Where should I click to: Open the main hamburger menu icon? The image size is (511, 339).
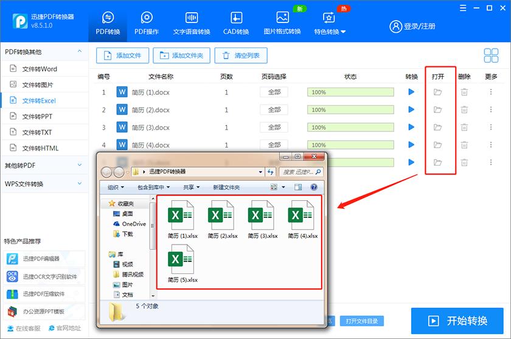click(x=463, y=8)
